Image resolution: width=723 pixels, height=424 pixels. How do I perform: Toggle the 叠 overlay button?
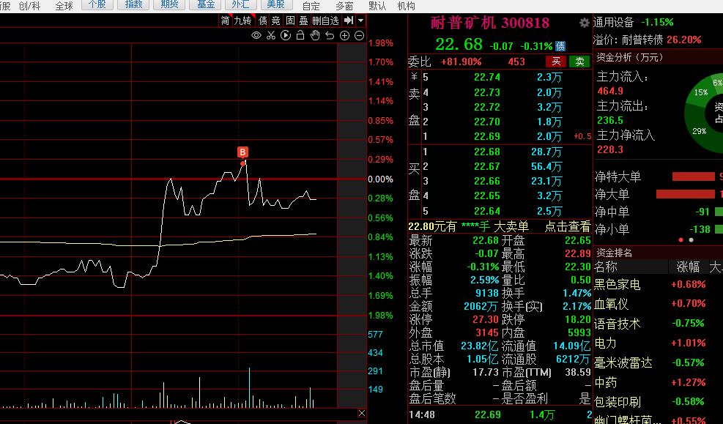[x=303, y=21]
